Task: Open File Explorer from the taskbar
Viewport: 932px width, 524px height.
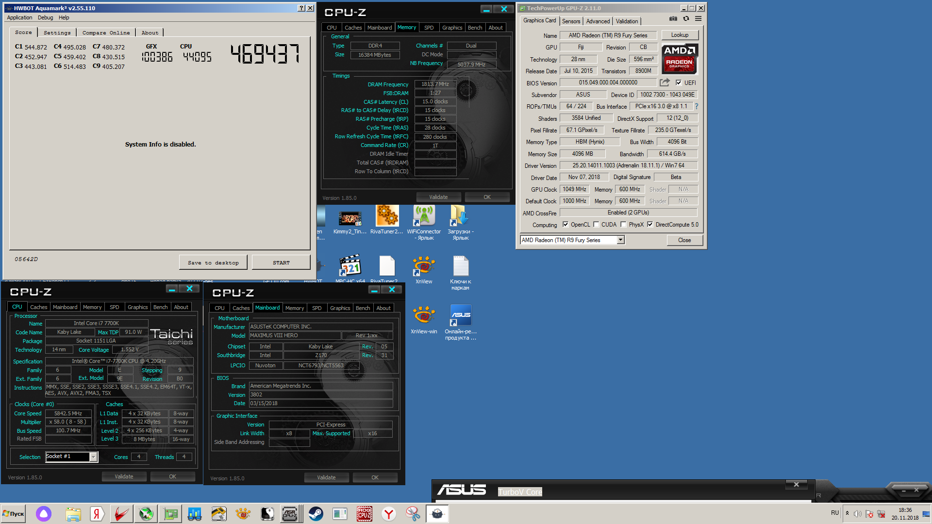Action: (x=73, y=514)
